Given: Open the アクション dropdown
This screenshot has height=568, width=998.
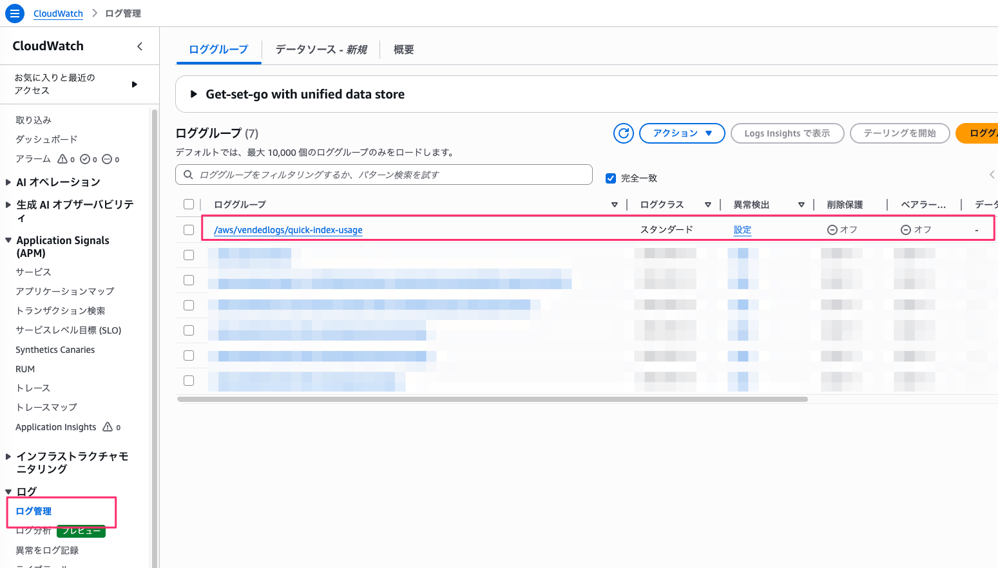Looking at the screenshot, I should [682, 133].
